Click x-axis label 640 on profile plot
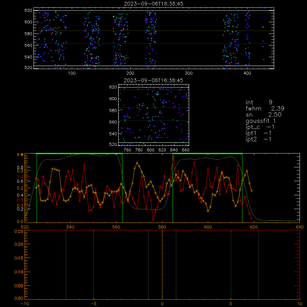This screenshot has height=307, width=307. coord(300,227)
